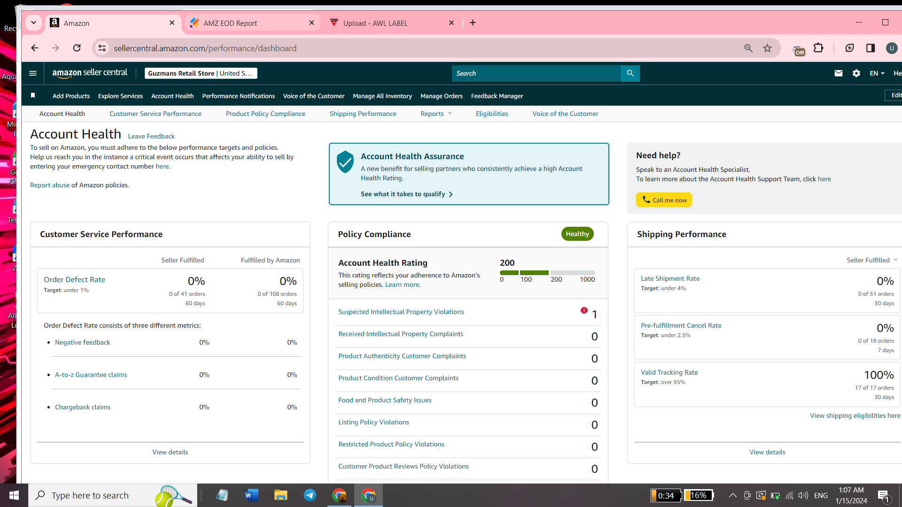Open File Explorer from the taskbar
The image size is (902, 507).
[281, 495]
